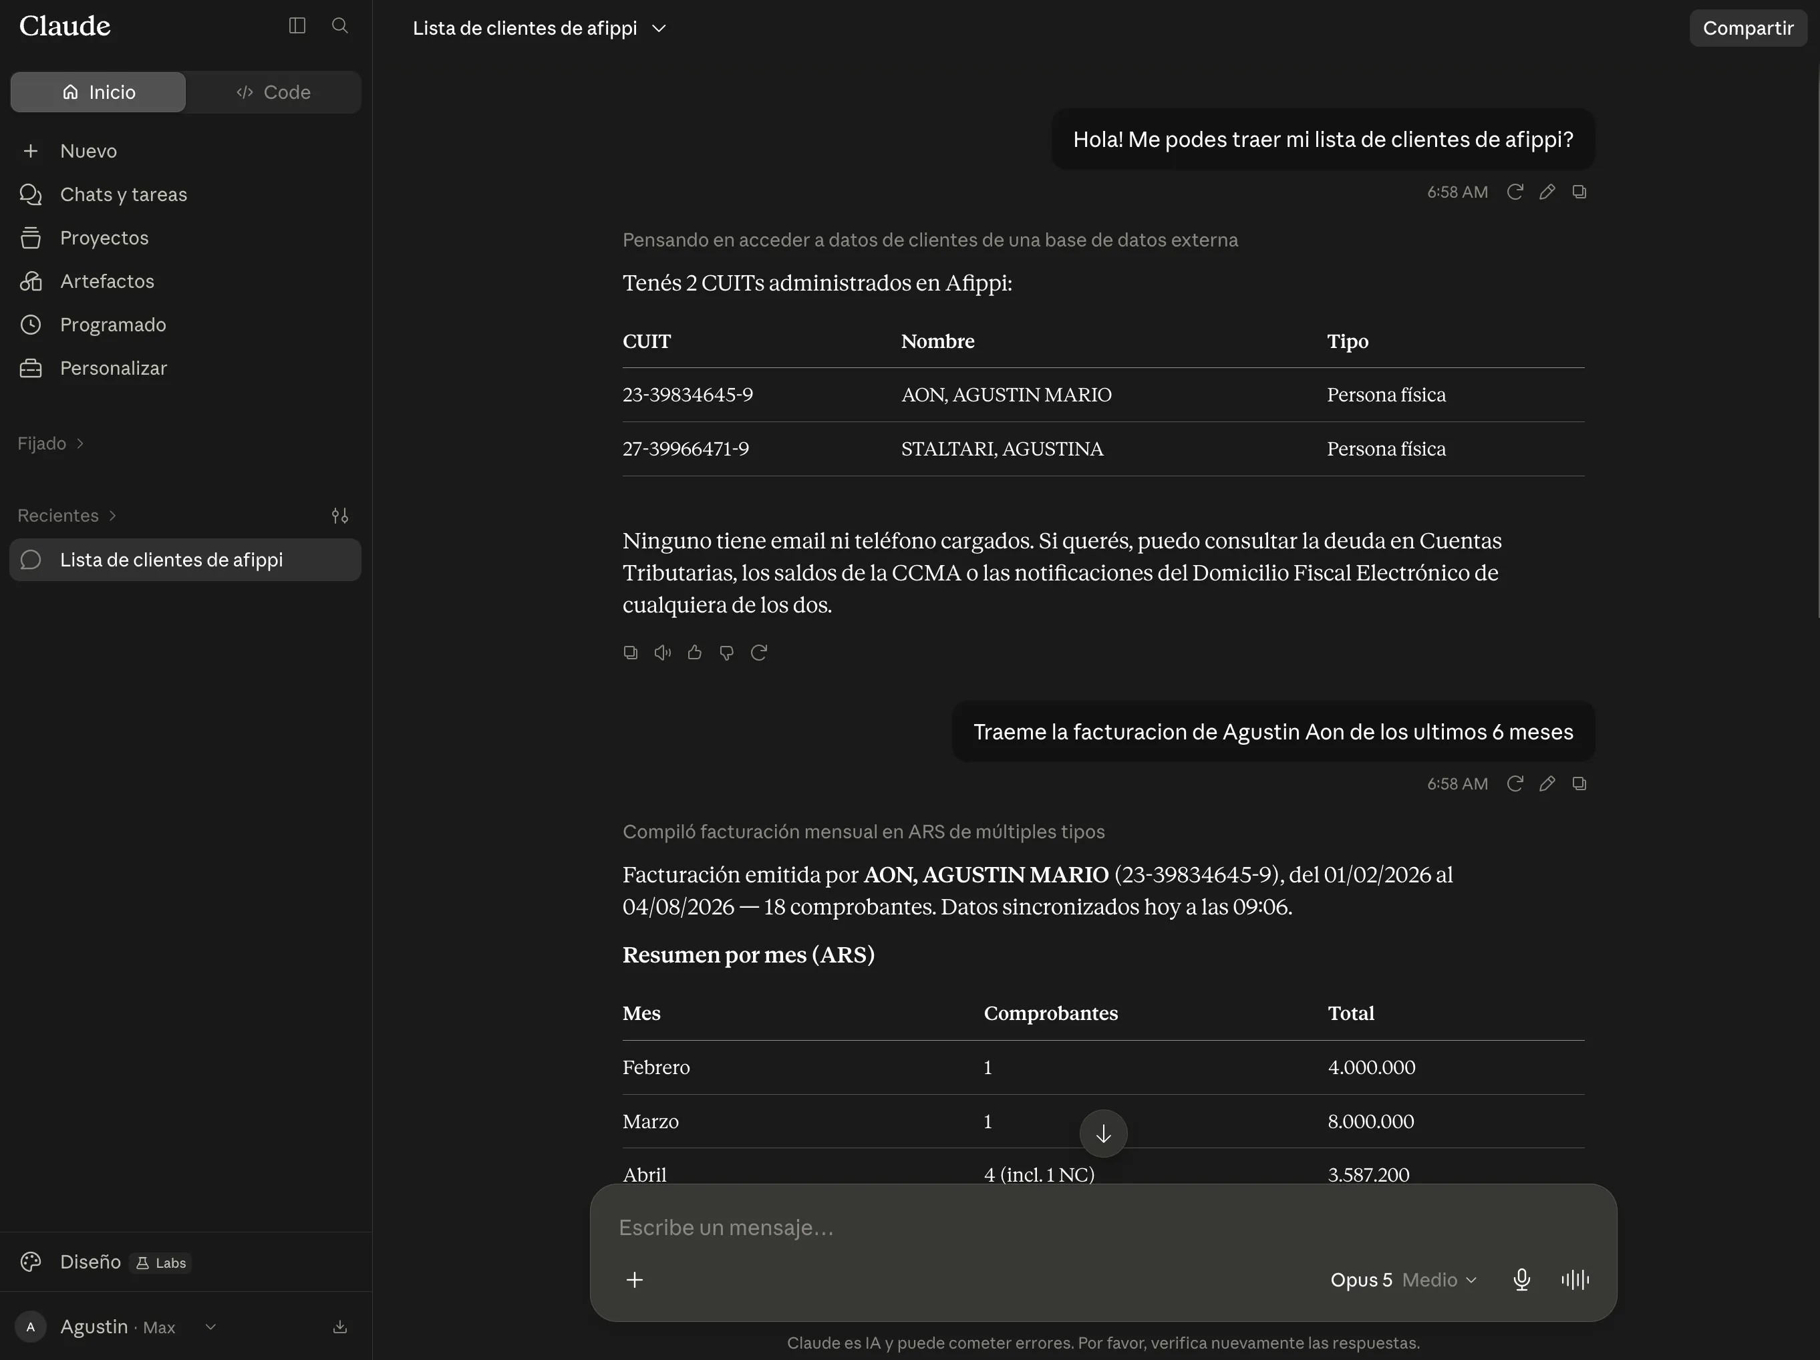The width and height of the screenshot is (1820, 1360).
Task: Start a new chat with Nuevo
Action: (186, 152)
